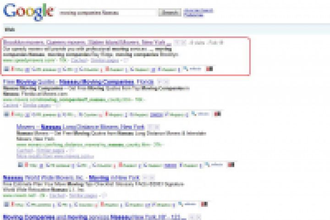
Task: Click the Google logo
Action: pos(28,11)
